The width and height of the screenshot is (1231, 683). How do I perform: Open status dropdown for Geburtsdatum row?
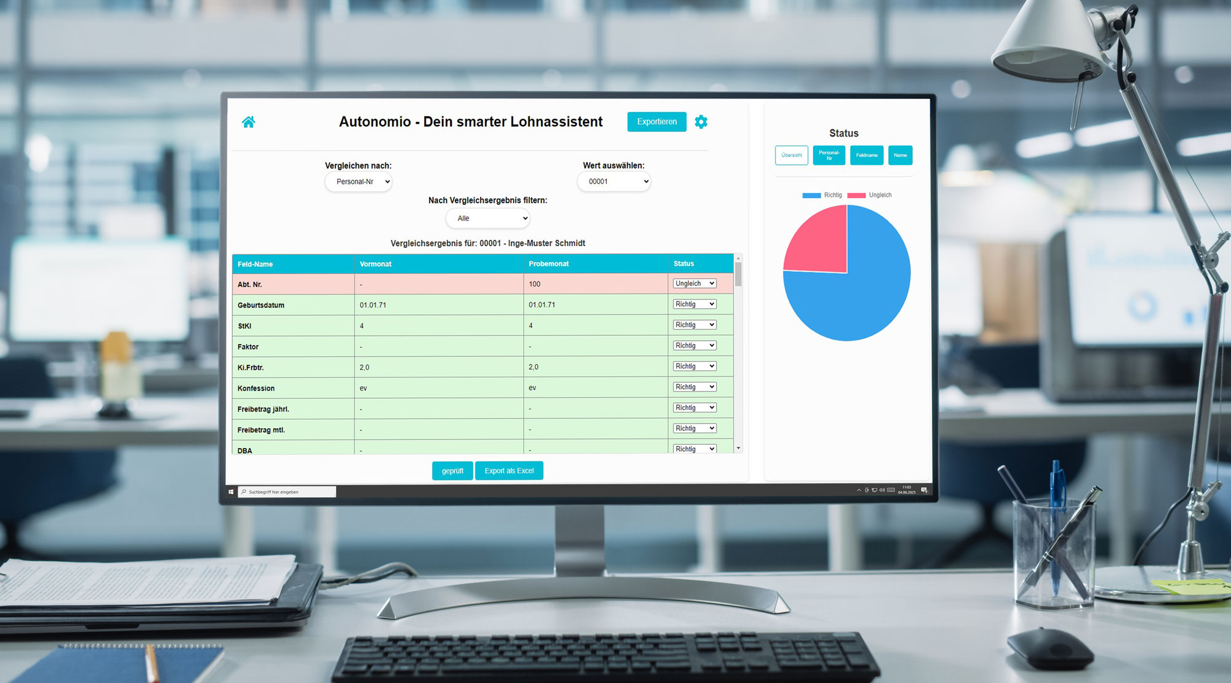[x=694, y=304]
